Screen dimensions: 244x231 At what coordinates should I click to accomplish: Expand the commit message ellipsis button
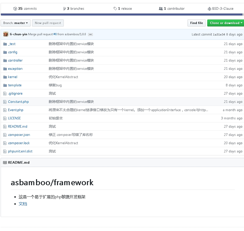[x=90, y=34]
